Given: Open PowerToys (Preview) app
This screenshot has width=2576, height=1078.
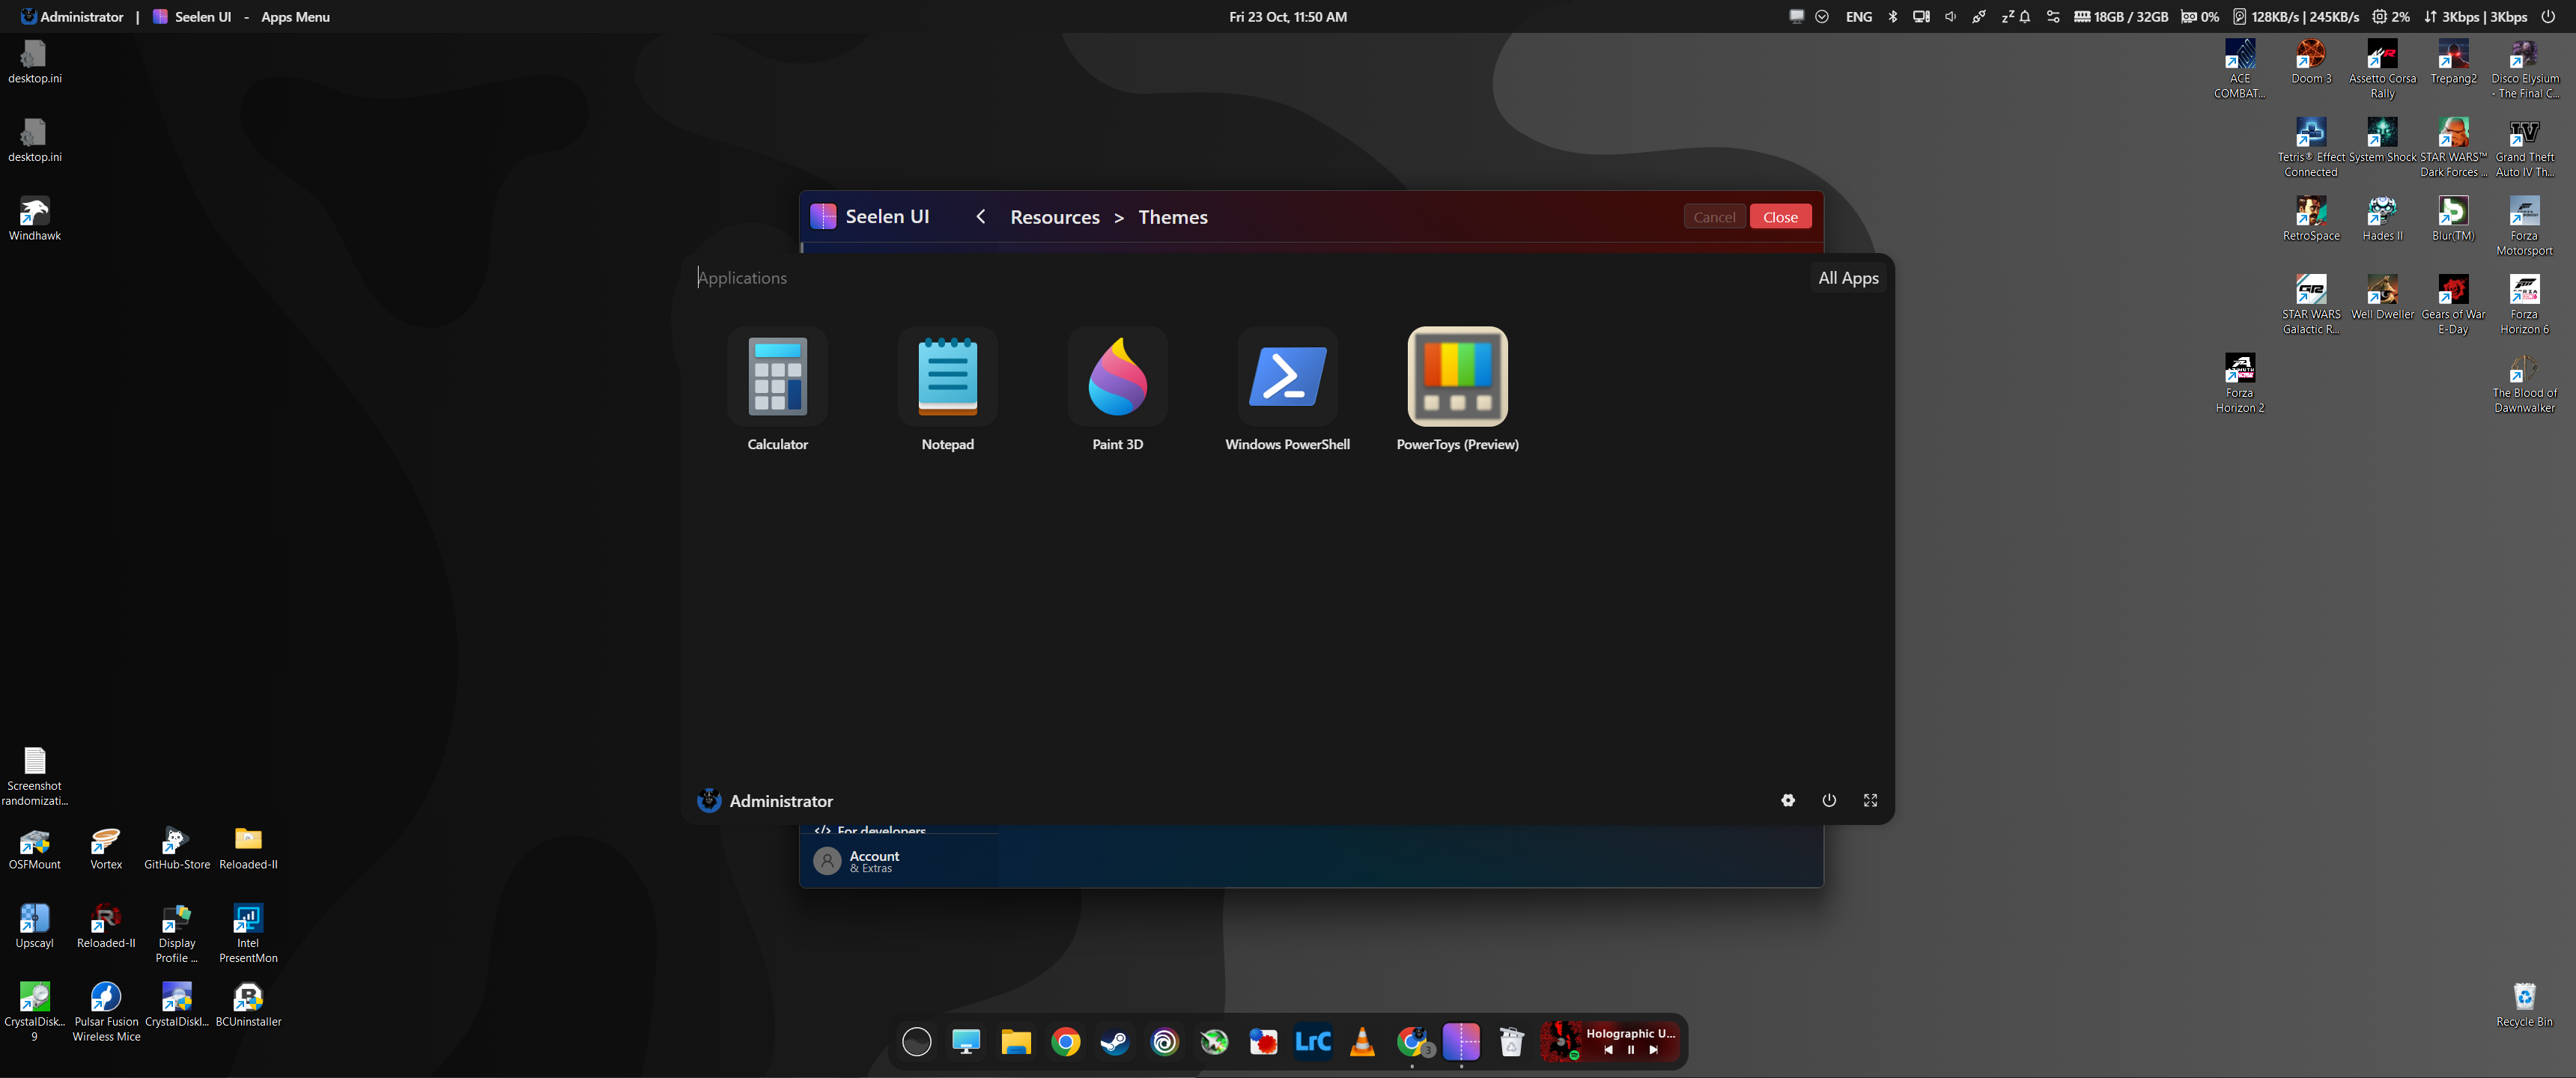Looking at the screenshot, I should coord(1457,389).
